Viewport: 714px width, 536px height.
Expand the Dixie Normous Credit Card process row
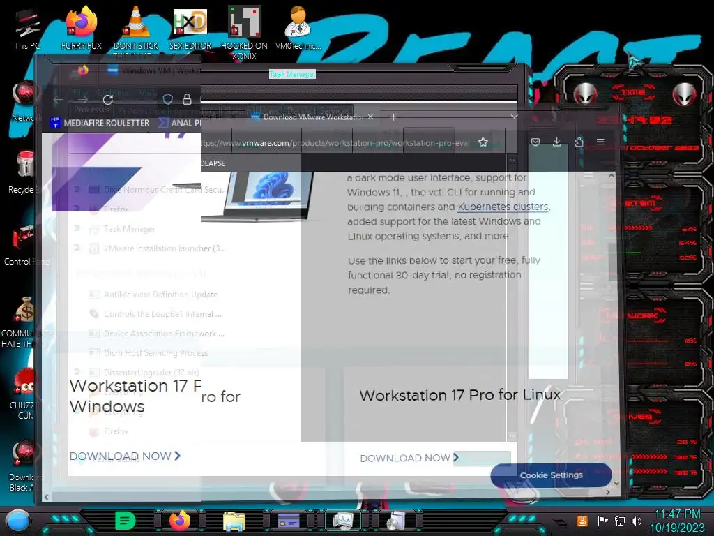pos(77,189)
